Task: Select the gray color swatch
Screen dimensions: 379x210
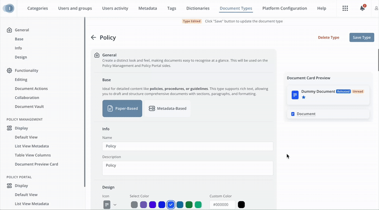Action: click(x=134, y=205)
